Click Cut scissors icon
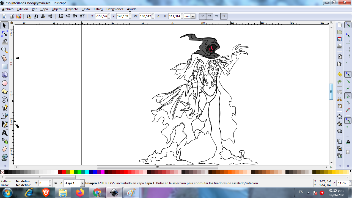The width and height of the screenshot is (352, 198). click(340, 99)
